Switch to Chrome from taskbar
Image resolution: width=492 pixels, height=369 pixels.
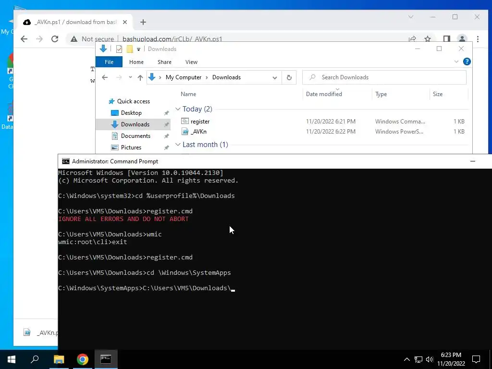click(x=82, y=359)
